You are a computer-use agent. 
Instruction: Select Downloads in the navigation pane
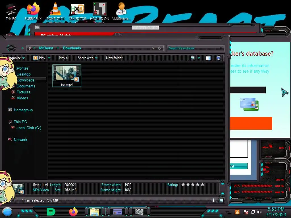[x=26, y=80]
